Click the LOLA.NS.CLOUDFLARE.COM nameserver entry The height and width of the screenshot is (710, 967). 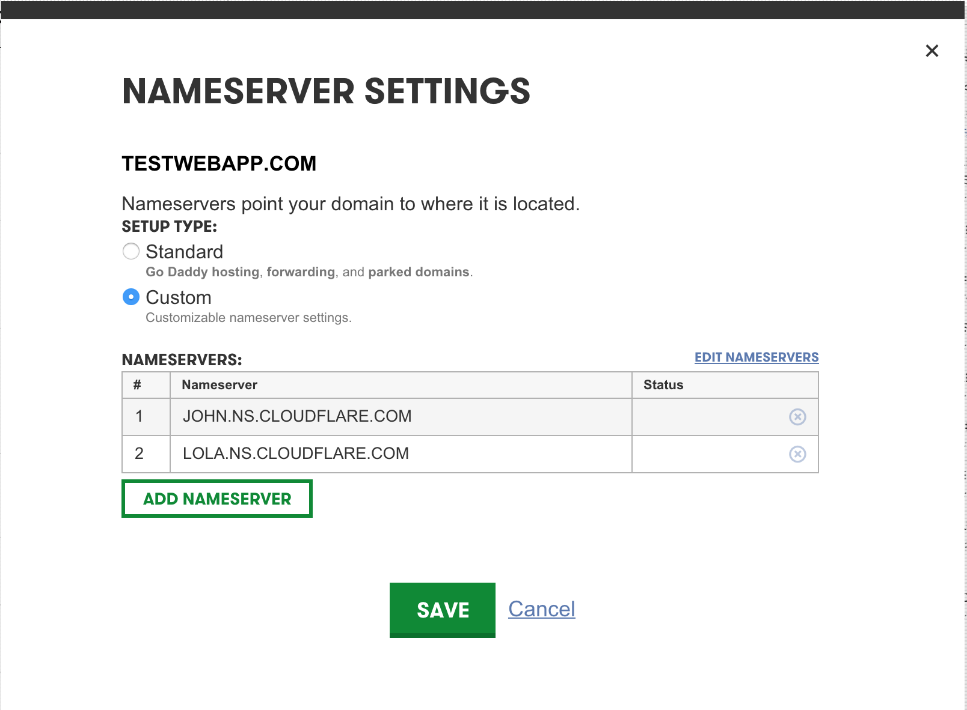click(296, 454)
